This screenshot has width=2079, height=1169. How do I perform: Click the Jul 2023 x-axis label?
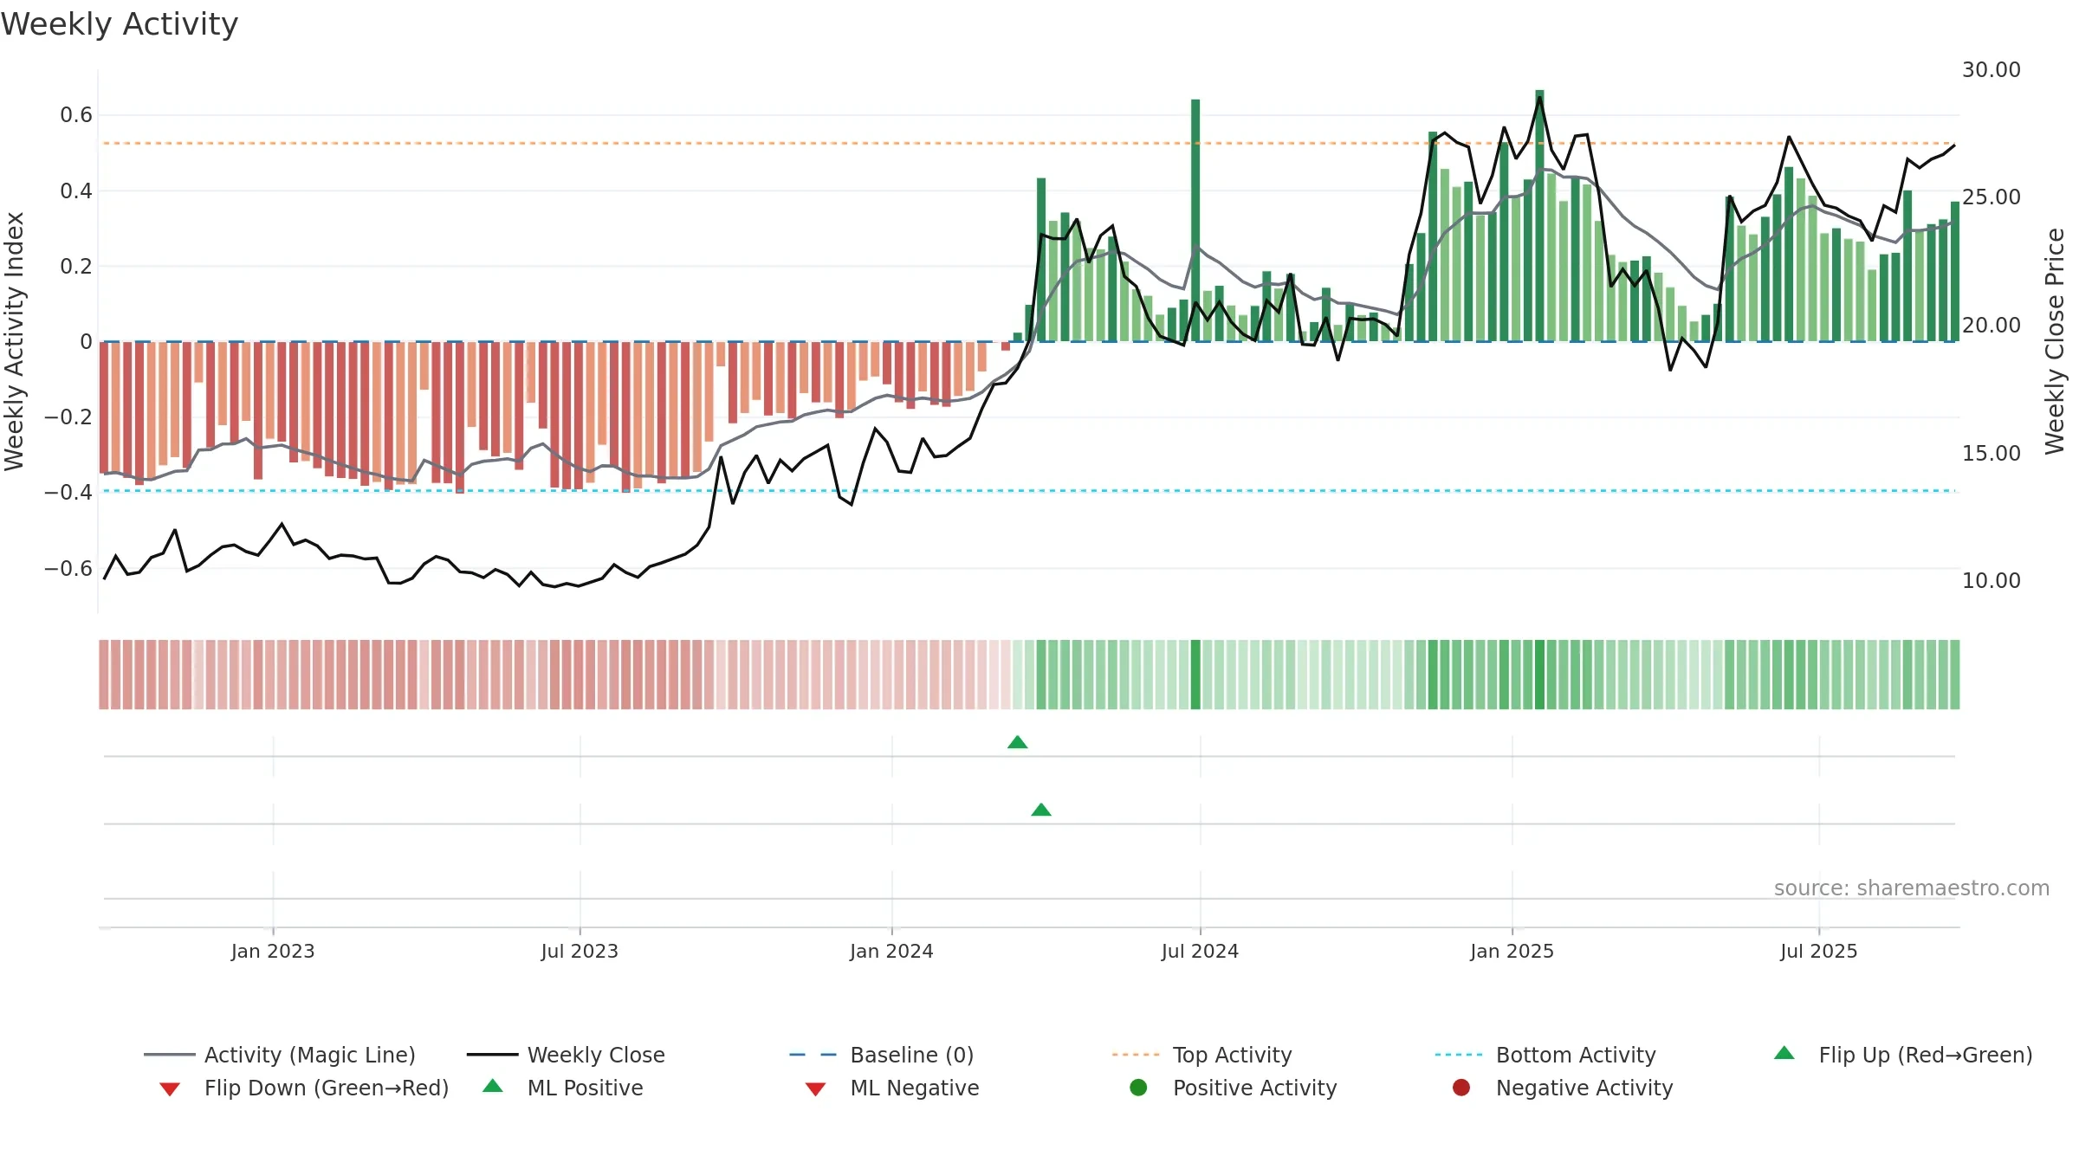[580, 951]
